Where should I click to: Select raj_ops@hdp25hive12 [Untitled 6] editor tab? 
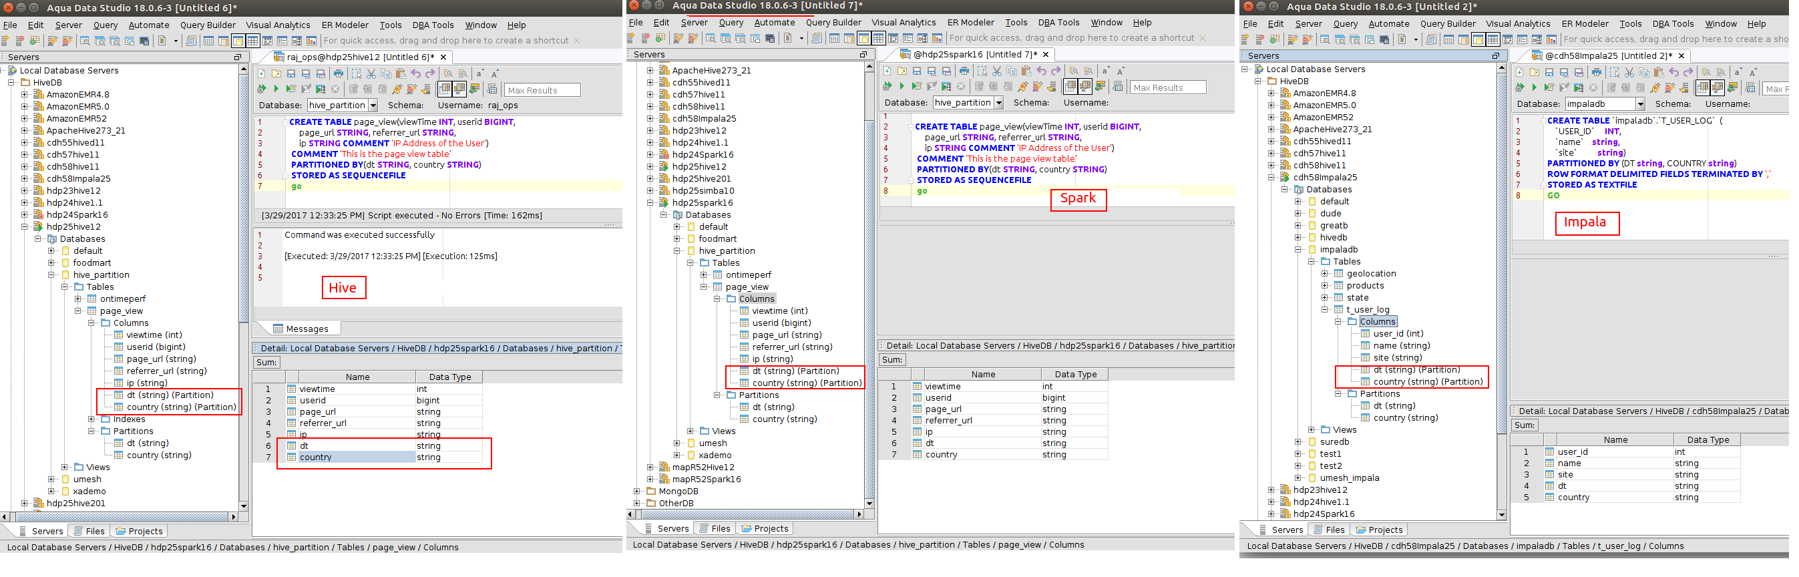click(360, 57)
